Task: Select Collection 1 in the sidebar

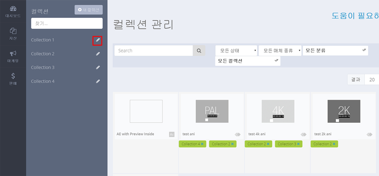Action: click(x=43, y=40)
